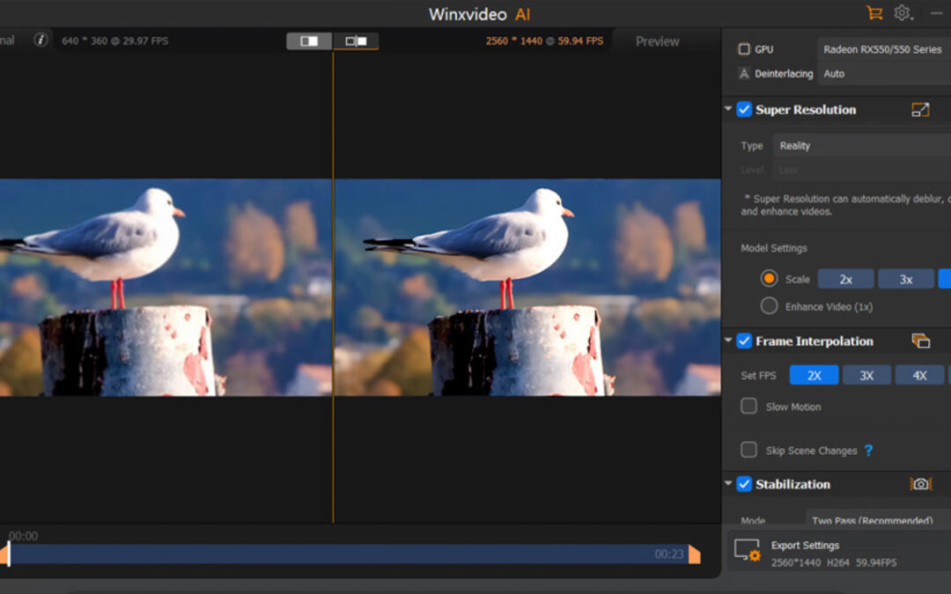Click the Stabilization camera icon
The height and width of the screenshot is (594, 951).
(x=920, y=484)
